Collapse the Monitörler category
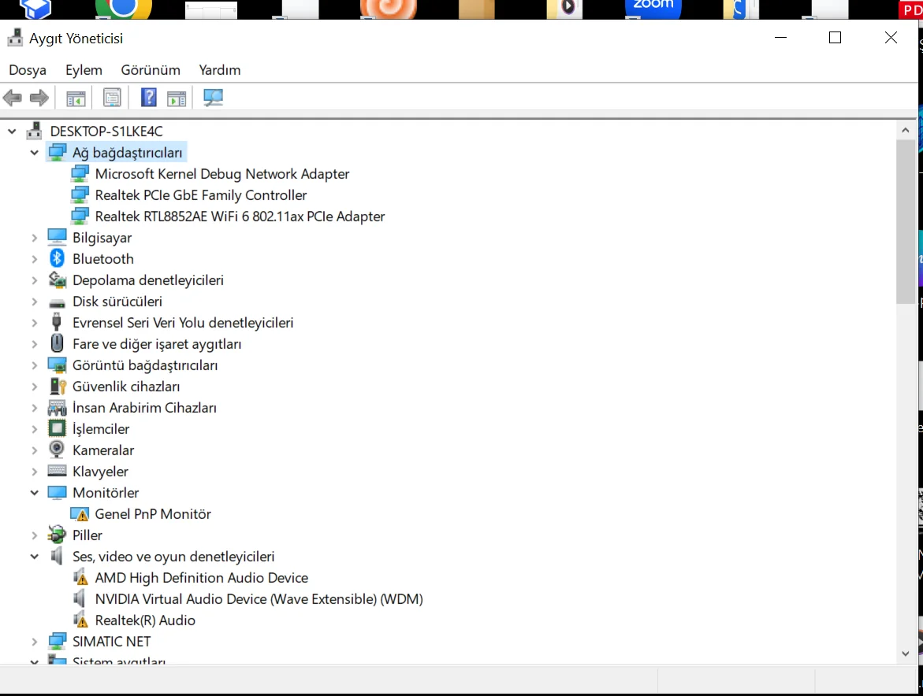 [34, 493]
